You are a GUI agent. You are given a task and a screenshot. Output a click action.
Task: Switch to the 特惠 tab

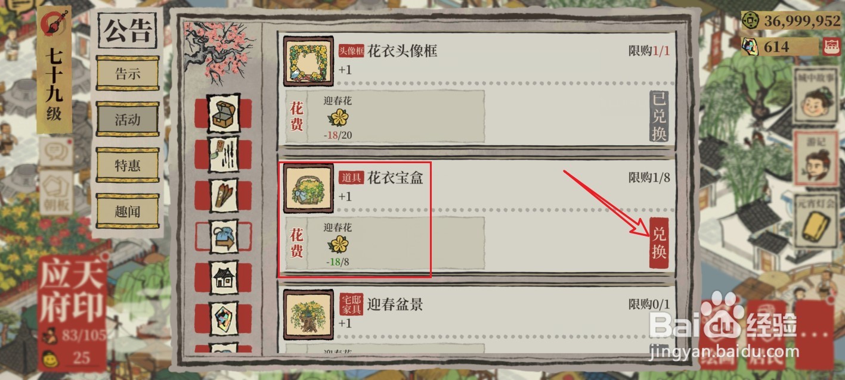point(128,165)
